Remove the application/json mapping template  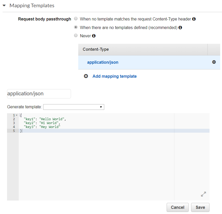pos(214,62)
